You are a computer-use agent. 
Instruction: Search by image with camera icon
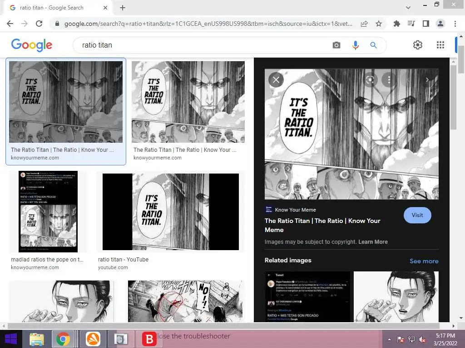[336, 45]
